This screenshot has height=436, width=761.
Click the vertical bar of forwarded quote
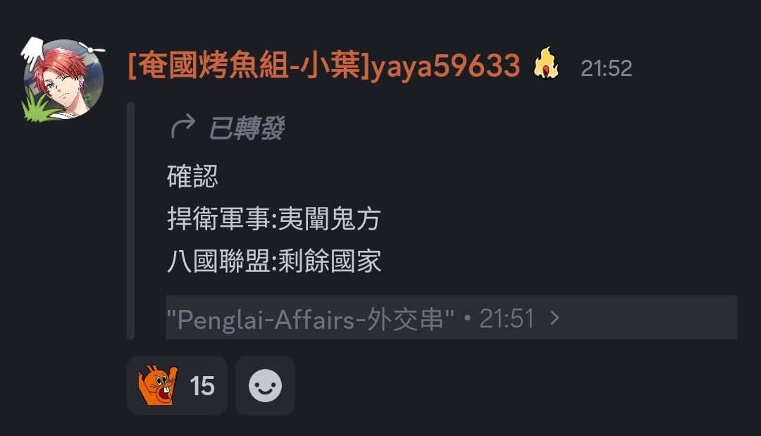(130, 220)
